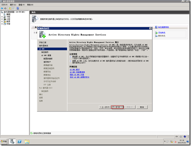Viewport: 191px width, 146px height.
Task: Select Web 服务器 (IIS) wizard step
Action: pos(46,88)
